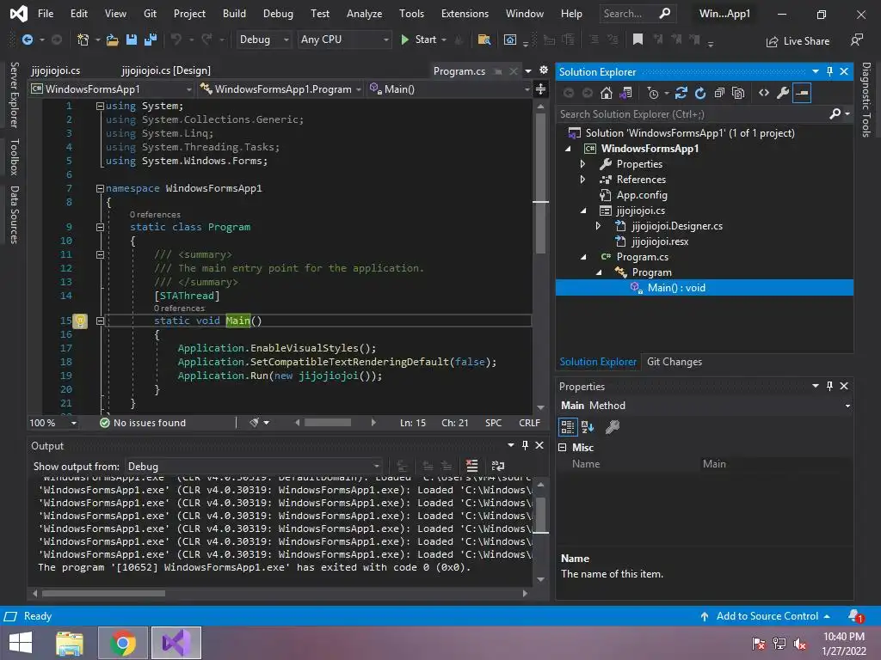Image resolution: width=881 pixels, height=660 pixels.
Task: Click the Output window vertical scrollbar thumb
Action: click(x=540, y=514)
